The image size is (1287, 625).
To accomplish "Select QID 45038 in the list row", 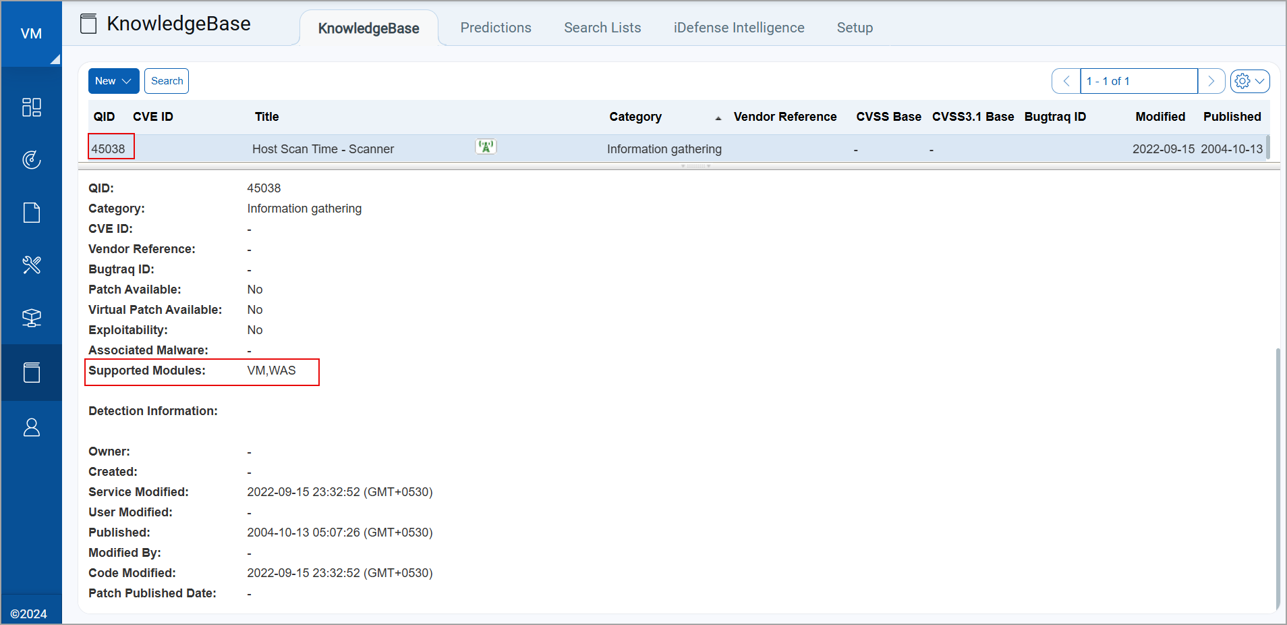I will [109, 149].
